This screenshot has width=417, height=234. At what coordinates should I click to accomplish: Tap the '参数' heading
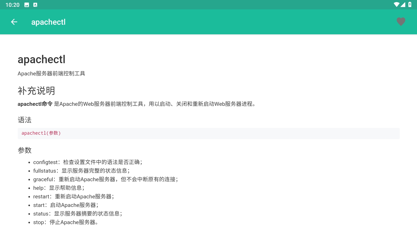coord(24,150)
